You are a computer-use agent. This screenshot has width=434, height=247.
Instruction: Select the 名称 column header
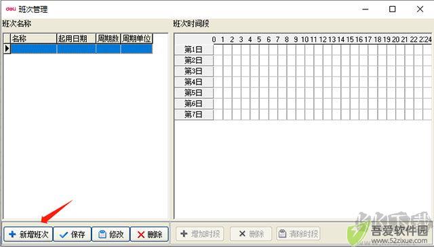point(33,39)
